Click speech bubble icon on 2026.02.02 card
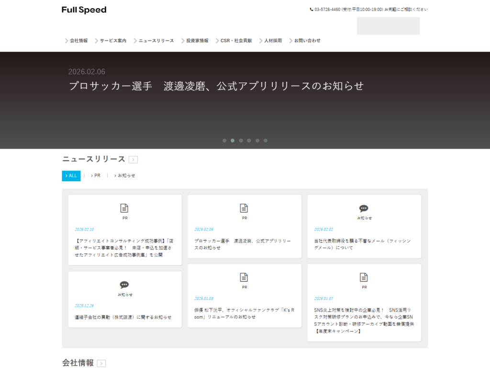This screenshot has height=368, width=490. pyautogui.click(x=364, y=208)
